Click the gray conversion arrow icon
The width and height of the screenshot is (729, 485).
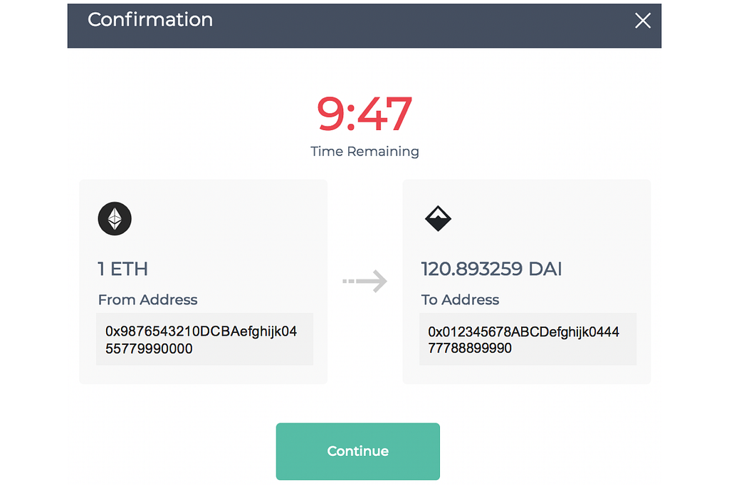pos(365,281)
